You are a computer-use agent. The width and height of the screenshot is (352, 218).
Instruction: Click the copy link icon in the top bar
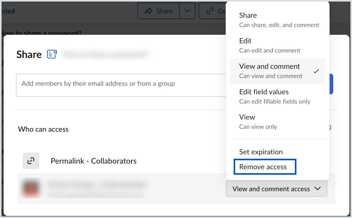(209, 11)
